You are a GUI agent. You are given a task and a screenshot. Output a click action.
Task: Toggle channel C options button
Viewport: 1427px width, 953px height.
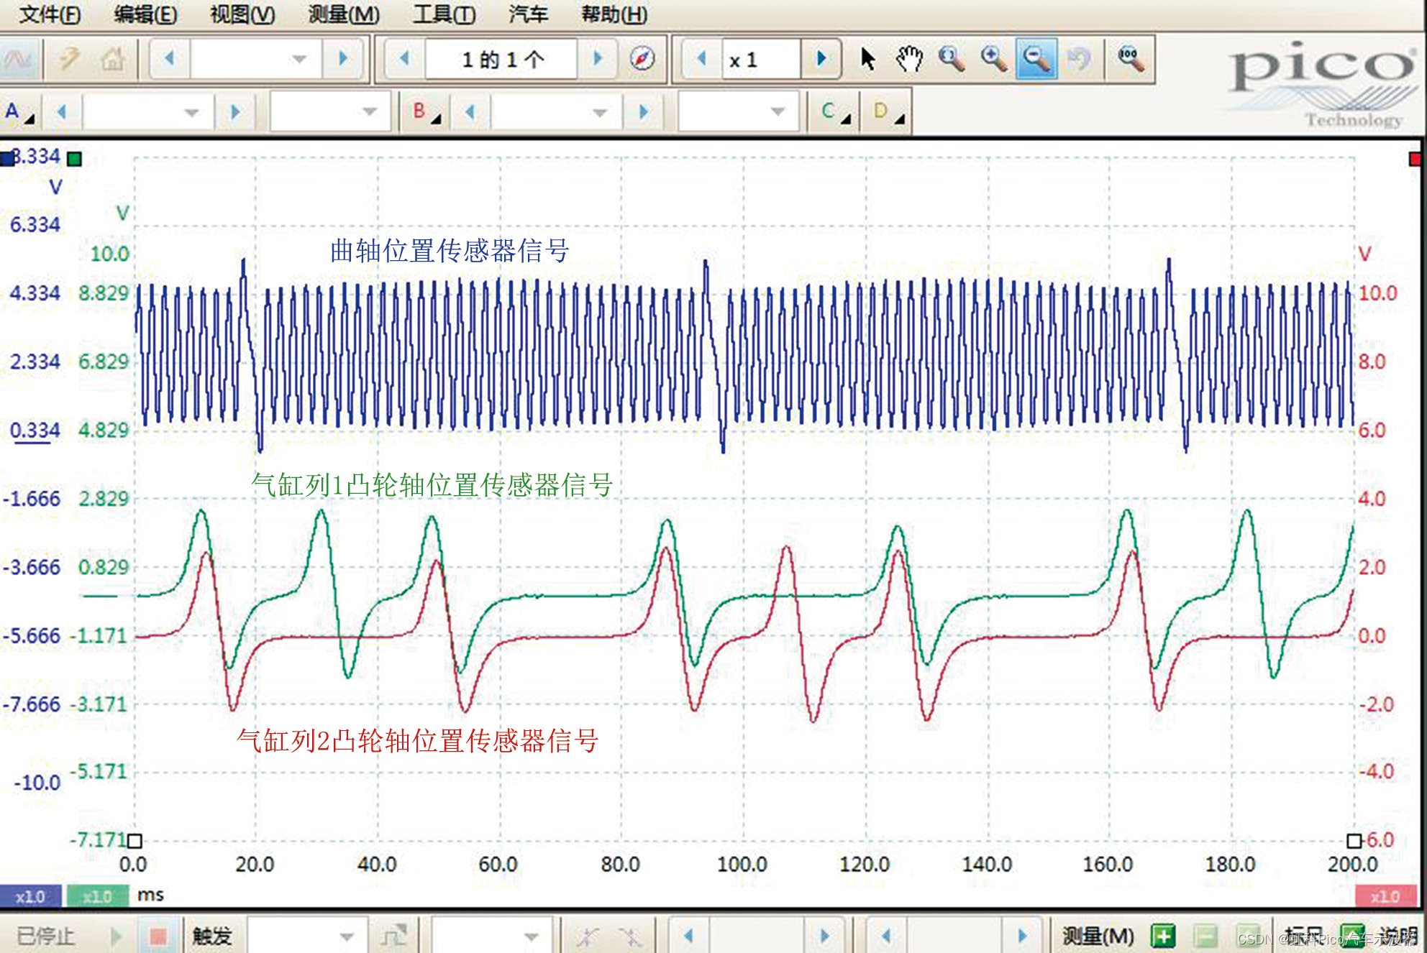[x=834, y=111]
